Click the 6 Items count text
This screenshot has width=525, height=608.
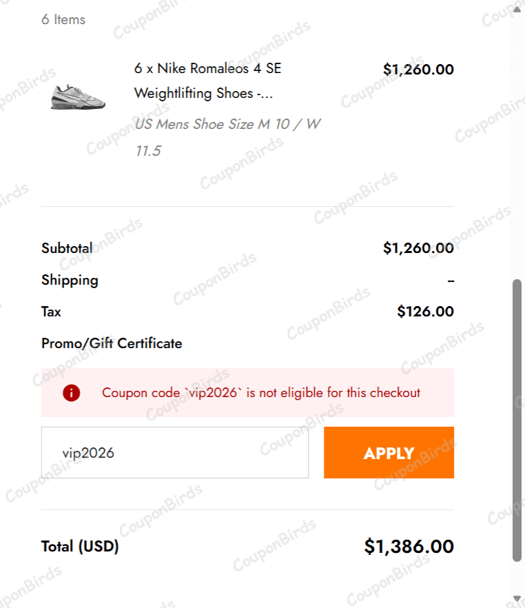click(x=63, y=19)
